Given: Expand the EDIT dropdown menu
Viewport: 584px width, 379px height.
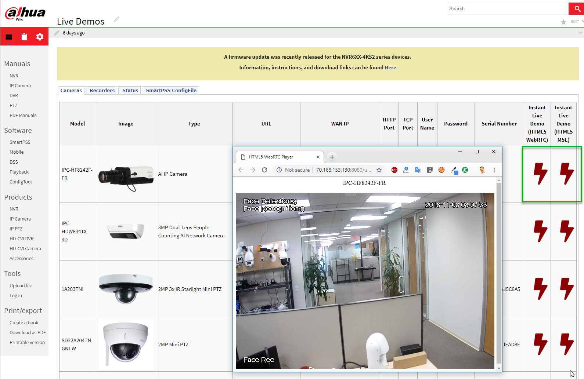Looking at the screenshot, I should click(582, 22).
